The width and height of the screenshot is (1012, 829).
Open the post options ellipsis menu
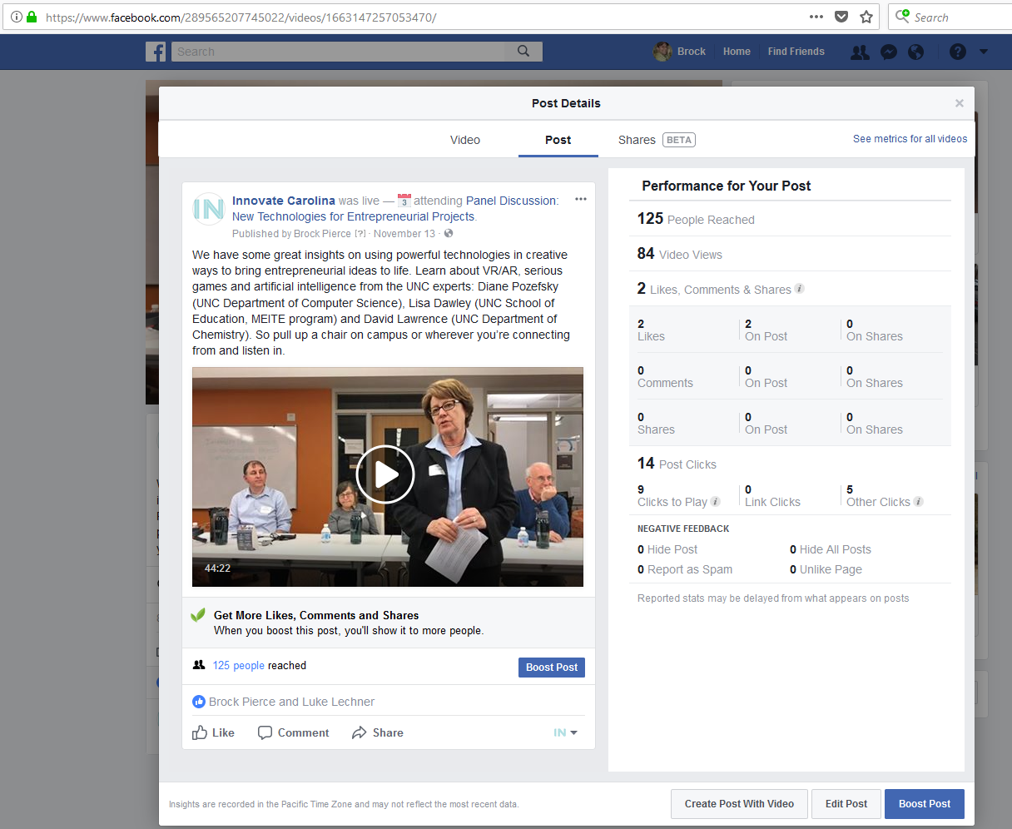click(x=581, y=199)
